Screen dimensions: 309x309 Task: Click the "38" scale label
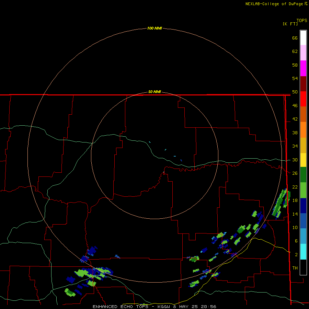(x=295, y=133)
